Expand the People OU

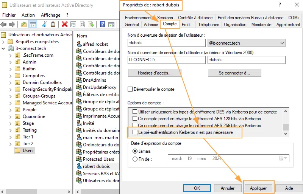pyautogui.click(x=11, y=110)
